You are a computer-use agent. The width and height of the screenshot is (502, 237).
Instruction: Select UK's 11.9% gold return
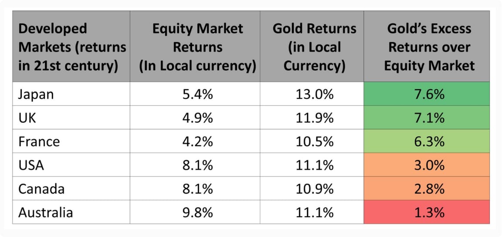coord(312,118)
